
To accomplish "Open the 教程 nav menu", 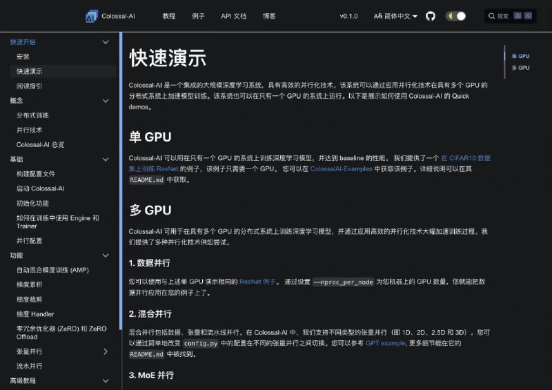I will [168, 16].
